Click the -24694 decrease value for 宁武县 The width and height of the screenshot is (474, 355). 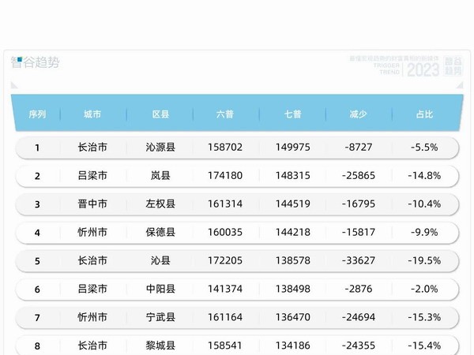358,318
